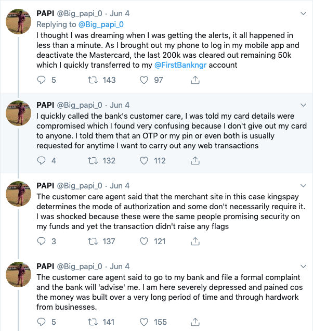Click the PAPI display name on the second tweet
The height and width of the screenshot is (331, 313).
[x=47, y=105]
